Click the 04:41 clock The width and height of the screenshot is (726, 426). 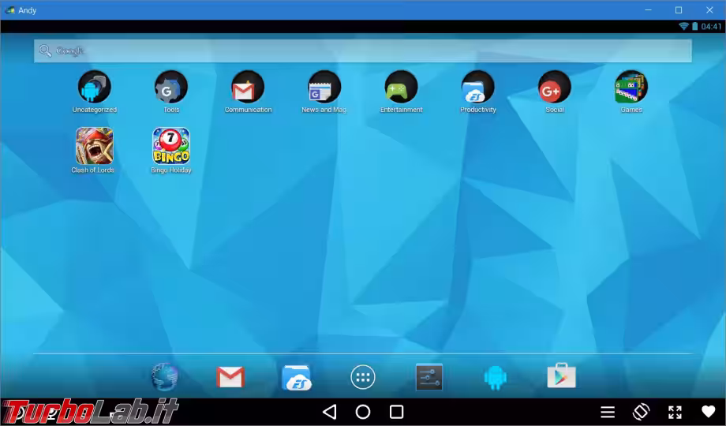pos(711,26)
